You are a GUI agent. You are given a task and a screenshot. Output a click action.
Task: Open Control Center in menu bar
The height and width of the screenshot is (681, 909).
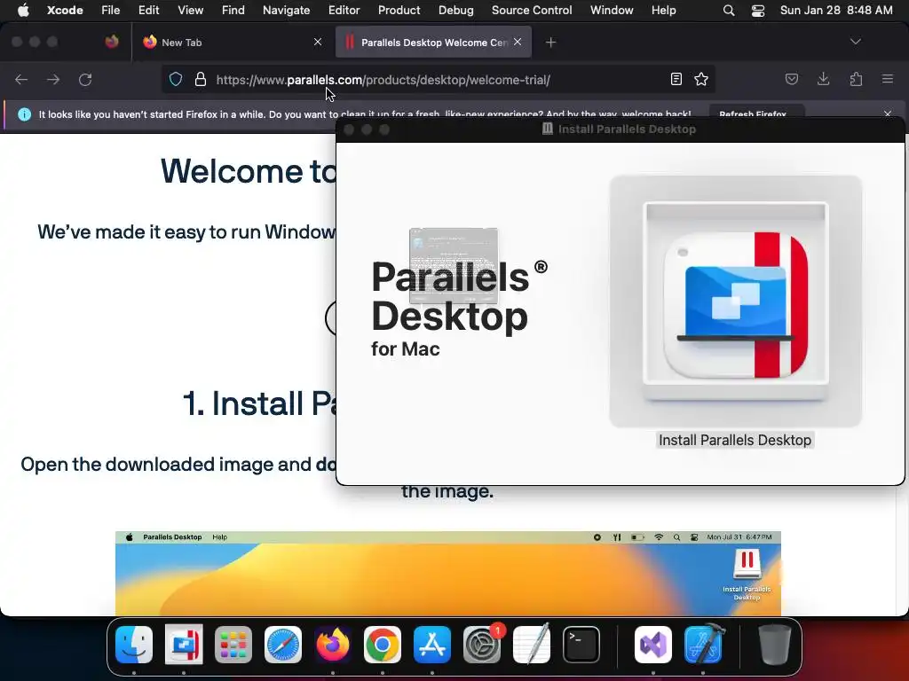[x=758, y=11]
